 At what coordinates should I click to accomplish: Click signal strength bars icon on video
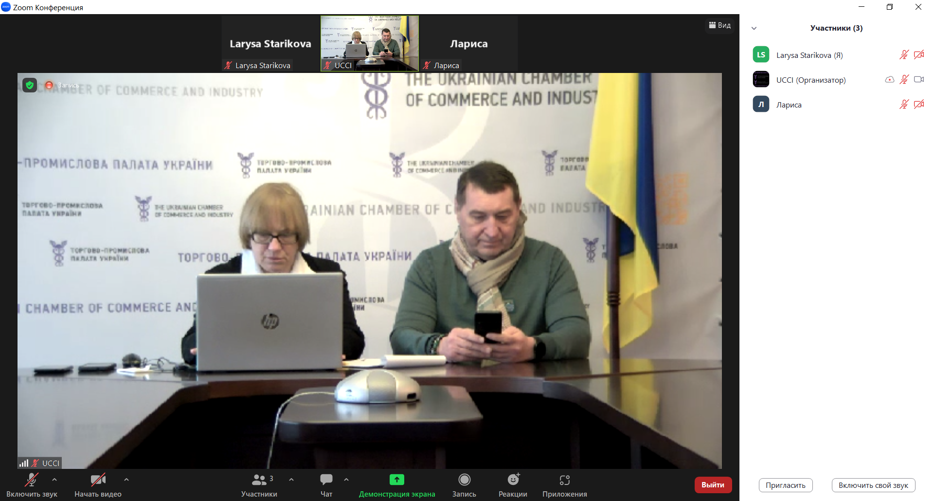23,463
